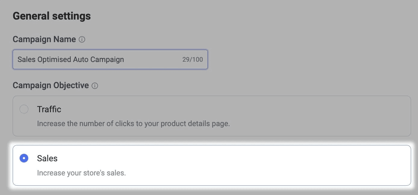Click the 29/100 character counter
The height and width of the screenshot is (195, 418).
tap(192, 60)
